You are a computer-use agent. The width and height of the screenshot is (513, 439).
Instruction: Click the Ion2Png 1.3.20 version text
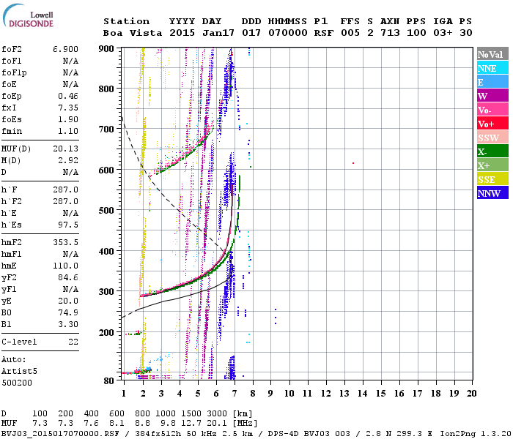[x=476, y=434]
